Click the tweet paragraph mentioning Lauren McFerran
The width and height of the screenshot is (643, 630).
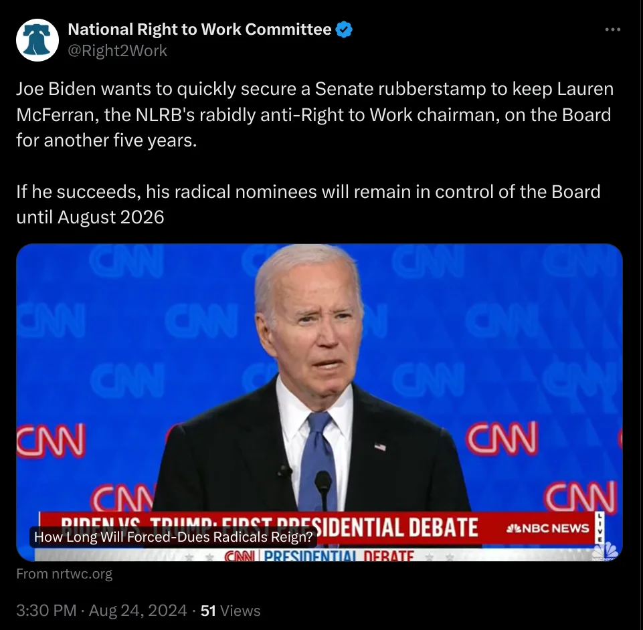click(315, 114)
